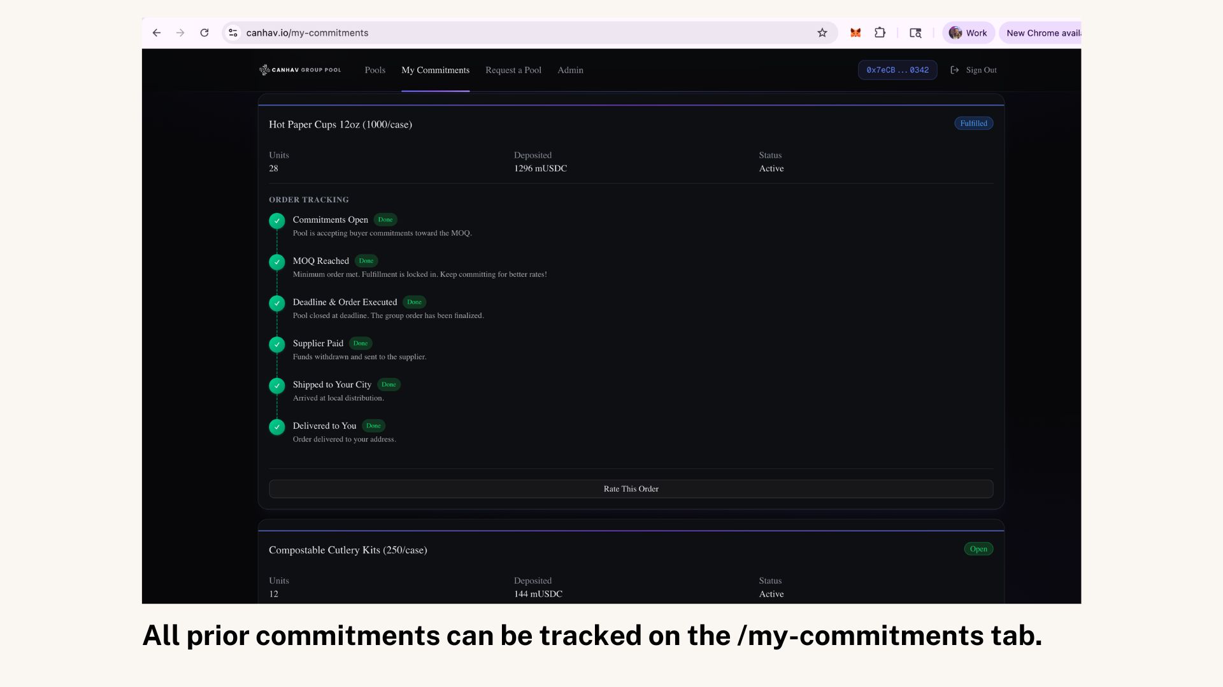This screenshot has height=687, width=1223.
Task: Open MetaMask fox extension icon
Action: point(855,33)
